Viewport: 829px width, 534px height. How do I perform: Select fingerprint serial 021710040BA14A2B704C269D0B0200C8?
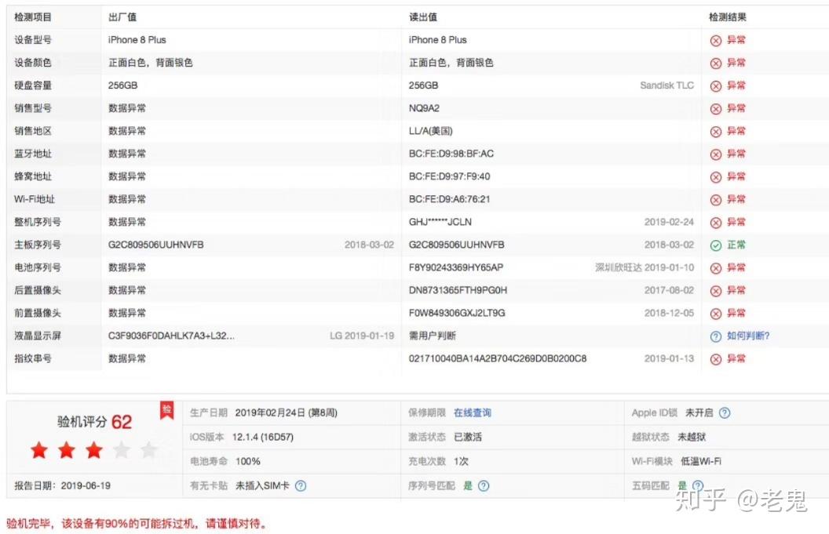(498, 358)
